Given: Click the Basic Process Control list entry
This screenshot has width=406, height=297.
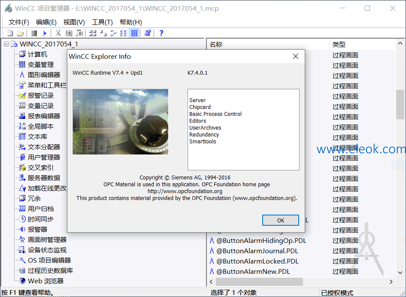Looking at the screenshot, I should click(x=215, y=114).
